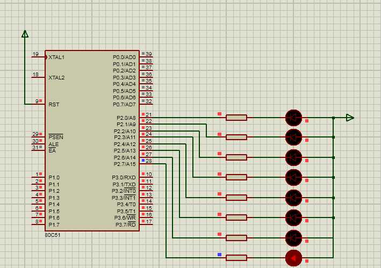Select the seventh LED, just above the lit one
381x268 pixels.
click(293, 238)
